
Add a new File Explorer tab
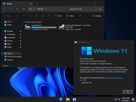tap(37, 4)
